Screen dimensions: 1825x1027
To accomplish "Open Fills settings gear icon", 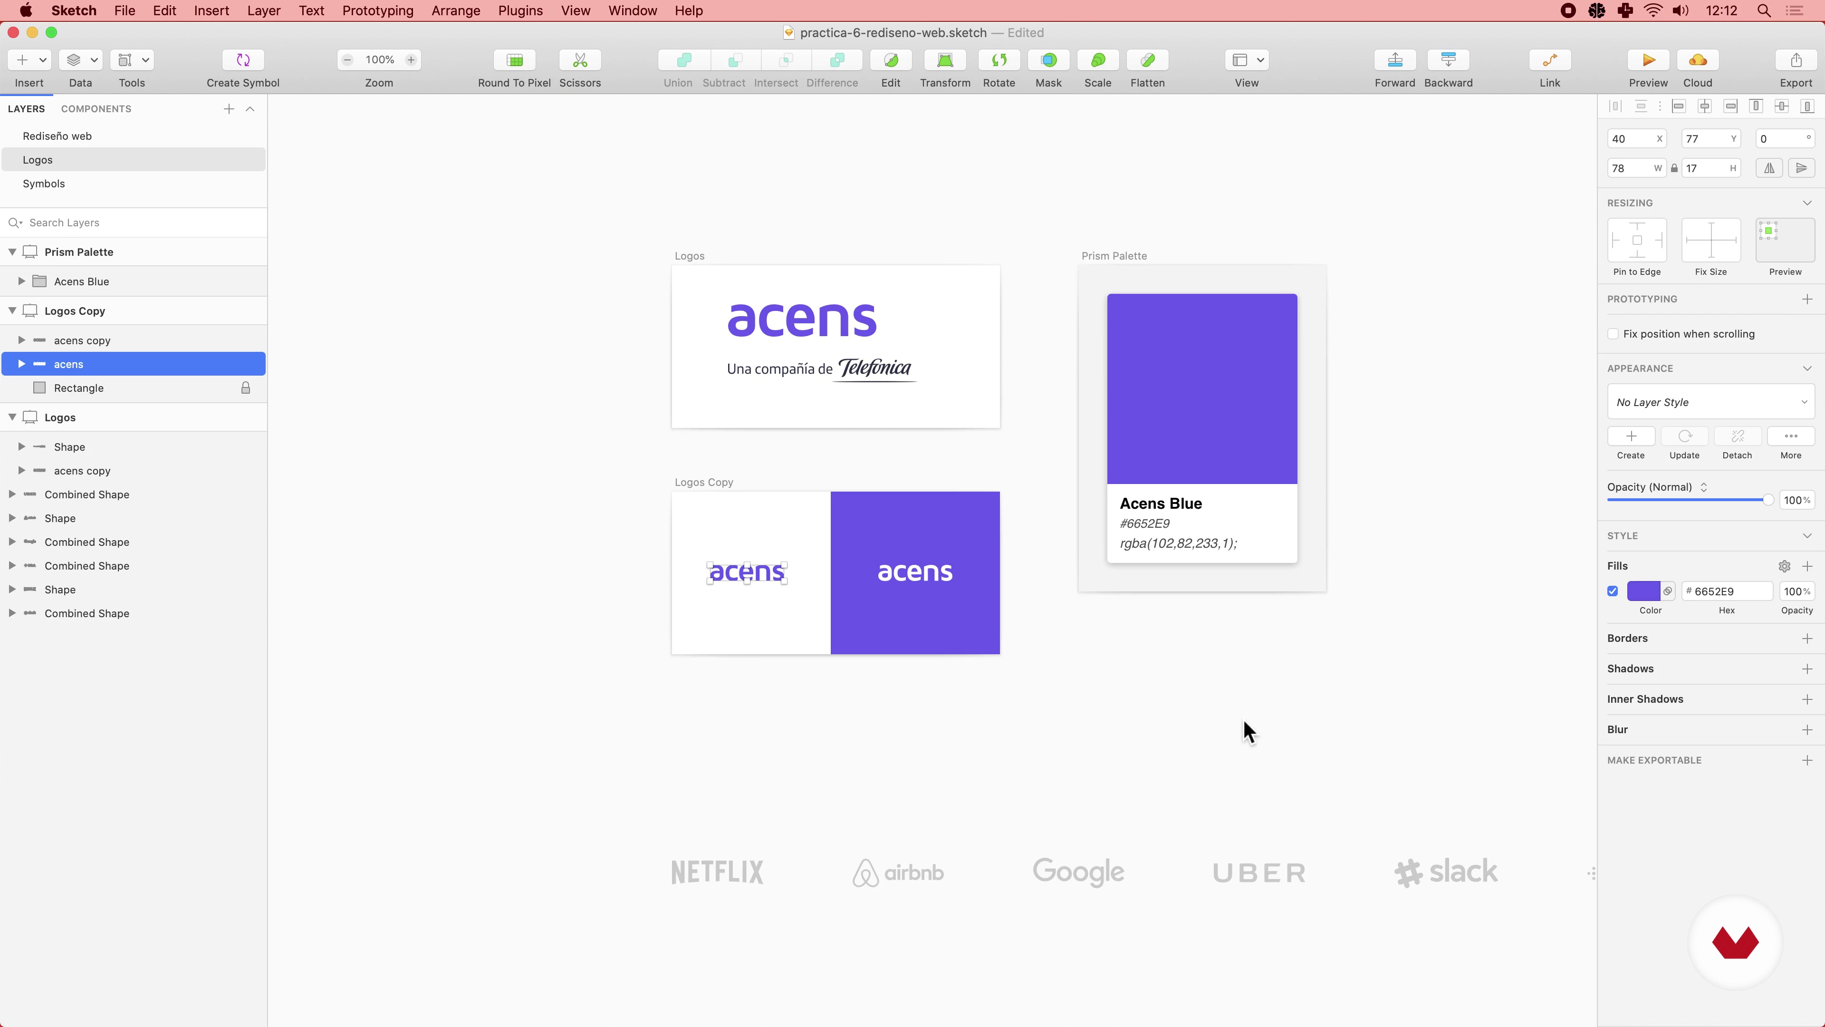I will 1785,566.
